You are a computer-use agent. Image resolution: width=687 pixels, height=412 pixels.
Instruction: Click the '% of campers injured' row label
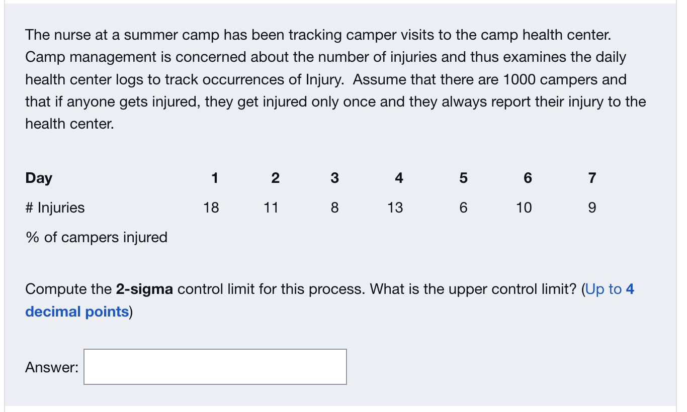coord(96,237)
